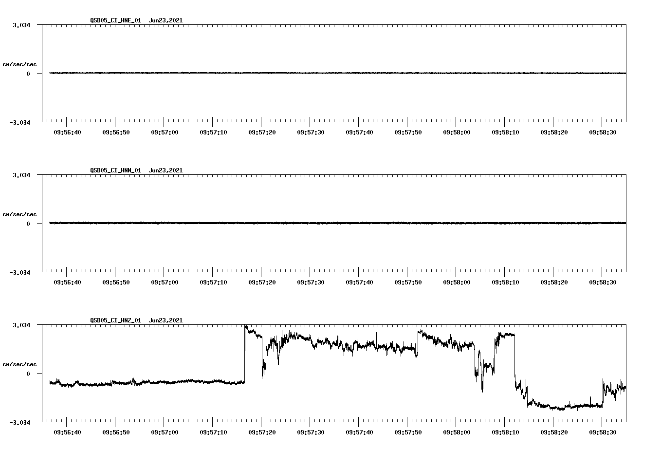The width and height of the screenshot is (661, 450).
Task: Click 09:58:30 time label under HNE plot
Action: click(x=603, y=132)
